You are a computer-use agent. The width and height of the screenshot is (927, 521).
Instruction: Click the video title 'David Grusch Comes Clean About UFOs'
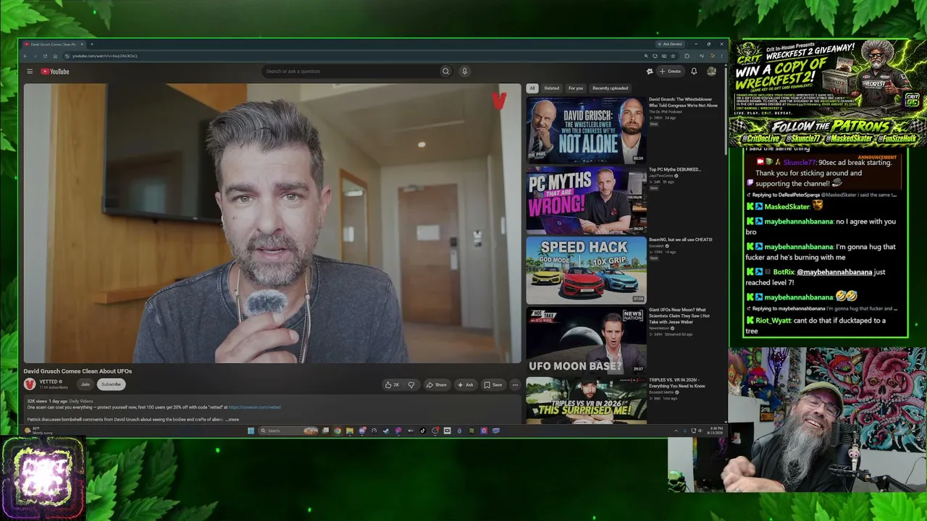tap(77, 371)
